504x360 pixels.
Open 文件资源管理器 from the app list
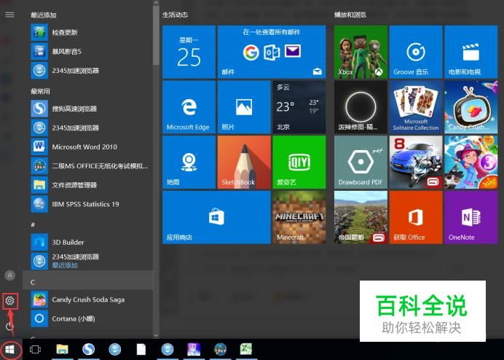(x=87, y=185)
